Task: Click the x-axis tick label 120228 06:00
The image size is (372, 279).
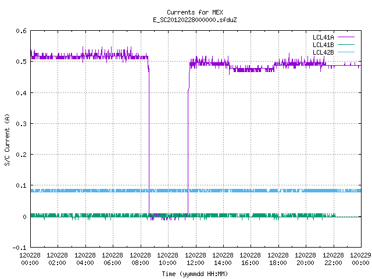Action: pyautogui.click(x=113, y=259)
